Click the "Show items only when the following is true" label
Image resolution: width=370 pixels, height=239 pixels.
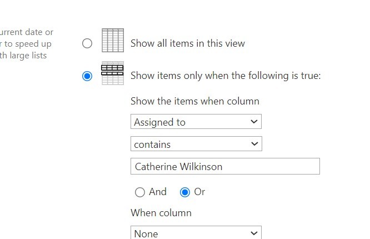[226, 76]
